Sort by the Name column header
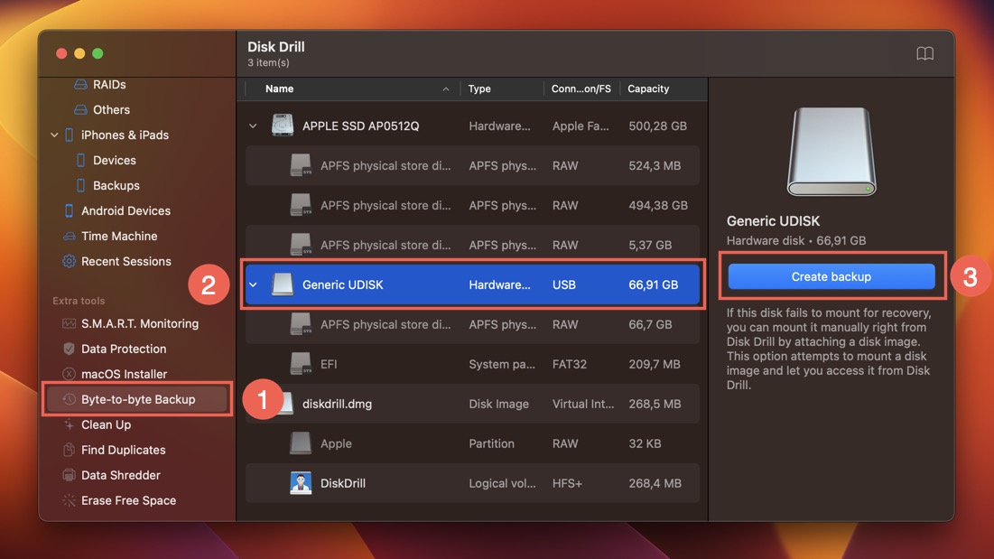This screenshot has width=994, height=559. (279, 89)
